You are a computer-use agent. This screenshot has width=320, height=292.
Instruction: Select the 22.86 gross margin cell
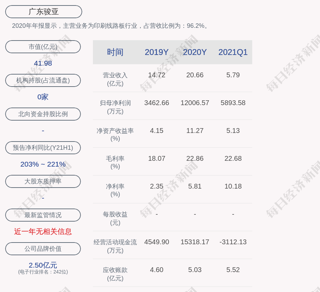(195, 158)
